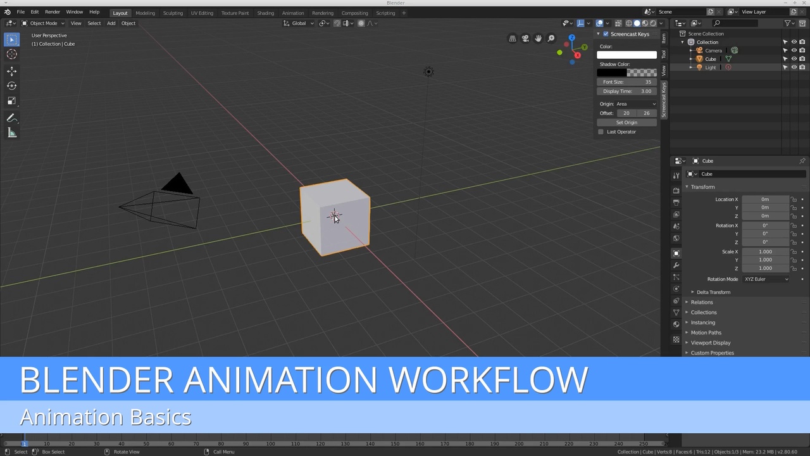Lock the Location X property
This screenshot has height=456, width=810.
(x=794, y=199)
